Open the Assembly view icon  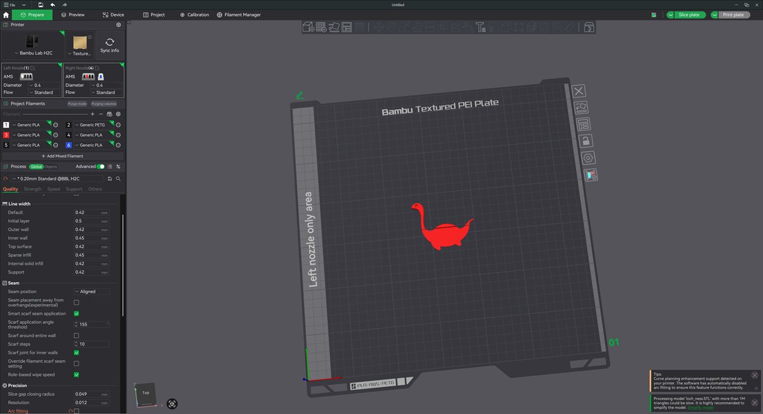(x=589, y=27)
